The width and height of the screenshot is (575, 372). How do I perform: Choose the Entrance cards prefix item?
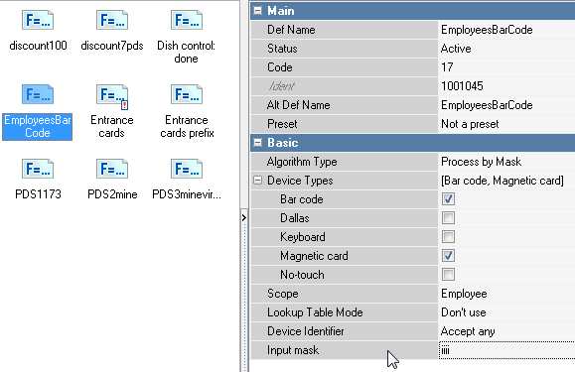click(187, 94)
